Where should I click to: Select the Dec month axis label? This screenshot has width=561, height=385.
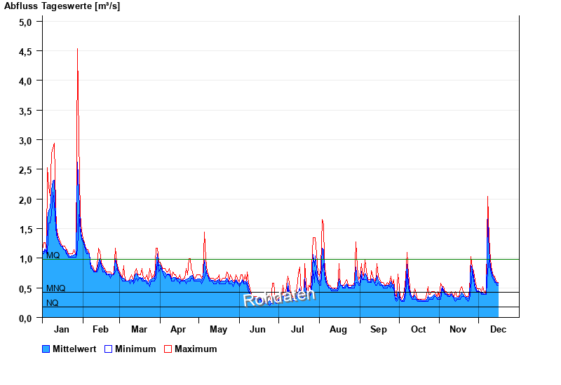498,330
